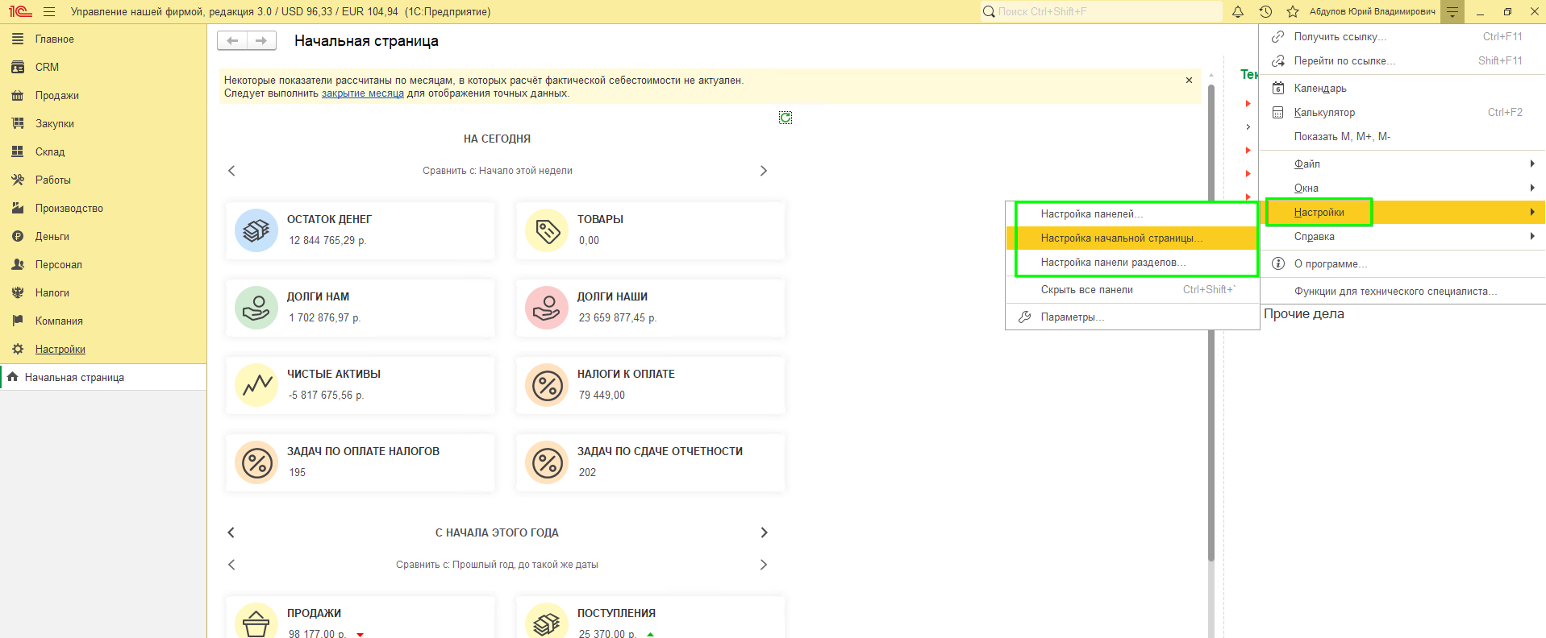The height and width of the screenshot is (638, 1546).
Task: Expand the Файл submenu
Action: pyautogui.click(x=1402, y=164)
